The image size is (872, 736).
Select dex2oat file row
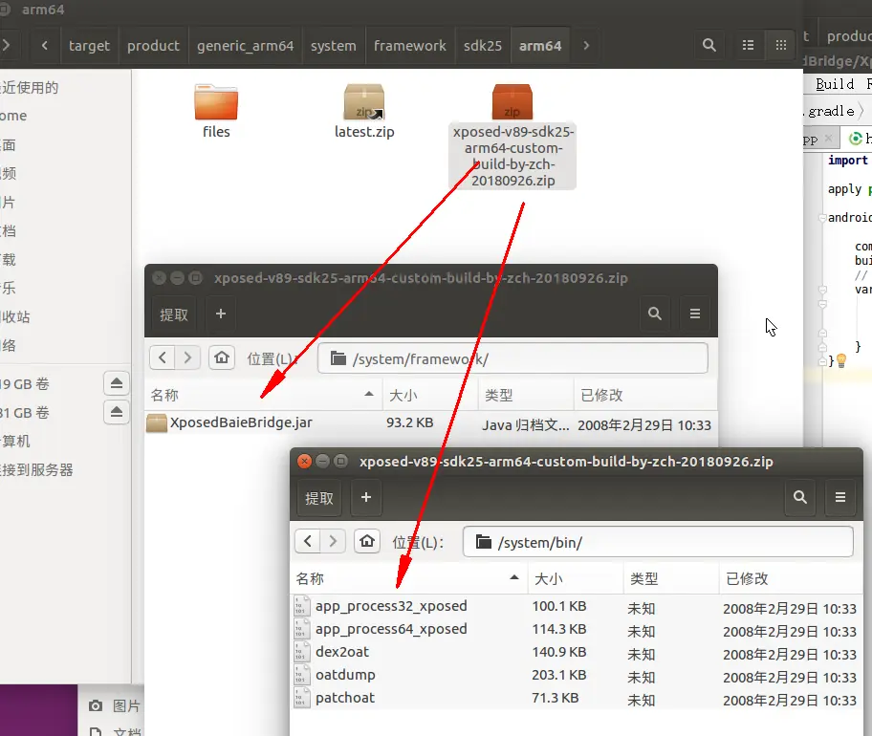click(x=577, y=652)
